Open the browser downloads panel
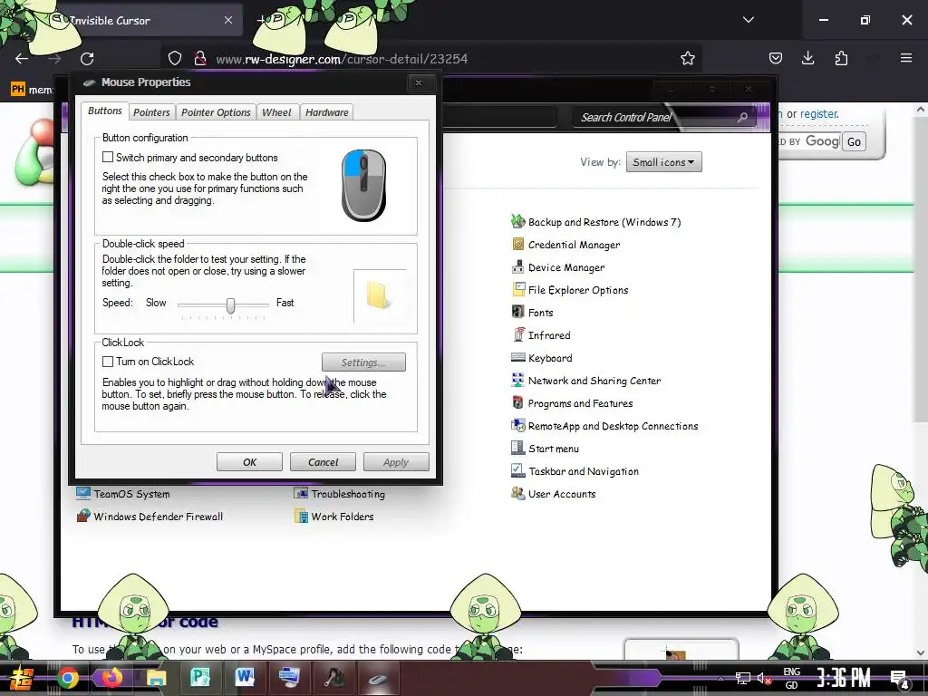This screenshot has width=928, height=696. [x=807, y=58]
